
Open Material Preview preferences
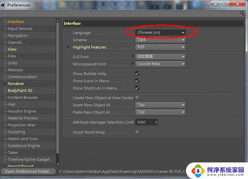[x=23, y=118]
